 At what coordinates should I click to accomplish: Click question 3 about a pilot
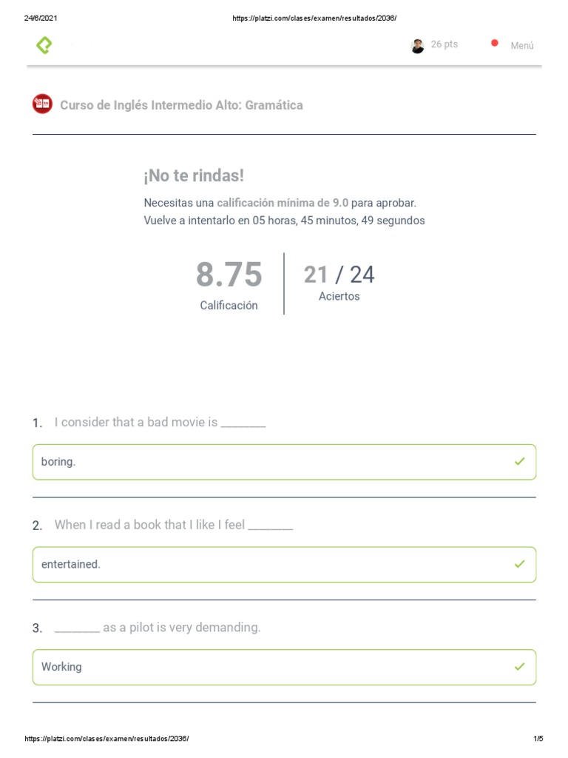coord(158,627)
